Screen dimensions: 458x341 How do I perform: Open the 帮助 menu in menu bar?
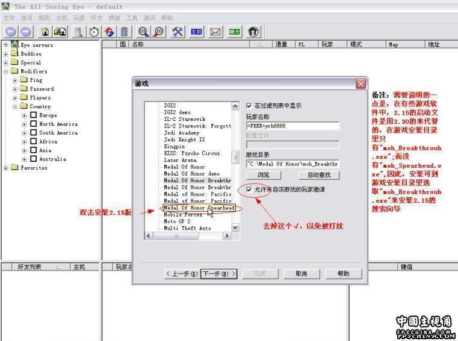(167, 18)
